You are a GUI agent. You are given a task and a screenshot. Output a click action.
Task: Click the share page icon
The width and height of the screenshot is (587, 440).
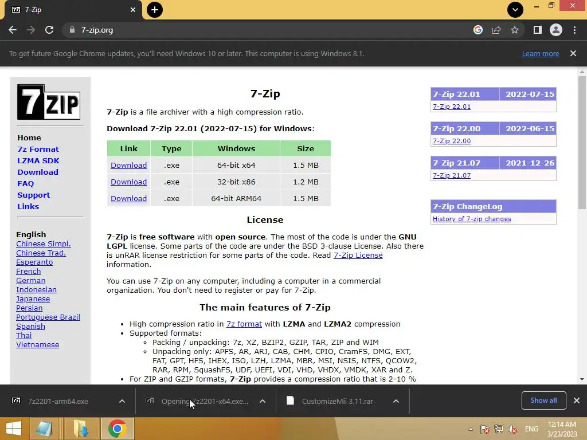click(496, 30)
